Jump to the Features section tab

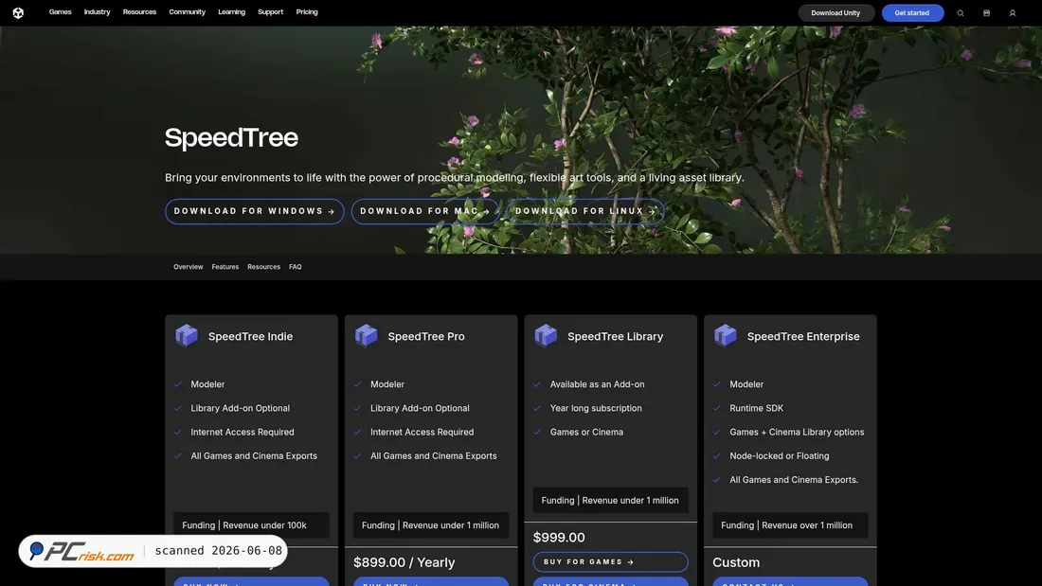click(x=225, y=266)
